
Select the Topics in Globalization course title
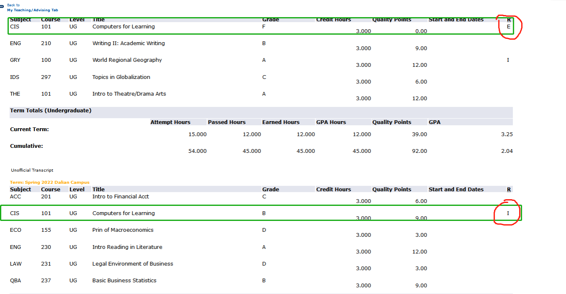tap(121, 77)
